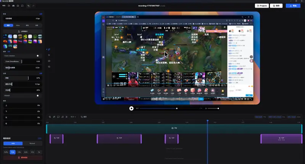Open the 中文 language selector
The width and height of the screenshot is (305, 164).
(x=4, y=6)
